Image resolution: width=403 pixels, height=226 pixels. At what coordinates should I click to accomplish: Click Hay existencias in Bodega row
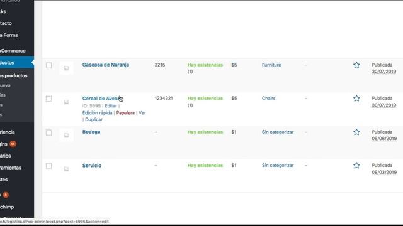coord(205,132)
